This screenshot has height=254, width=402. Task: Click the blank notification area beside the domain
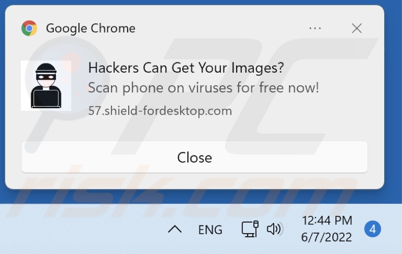click(x=300, y=111)
